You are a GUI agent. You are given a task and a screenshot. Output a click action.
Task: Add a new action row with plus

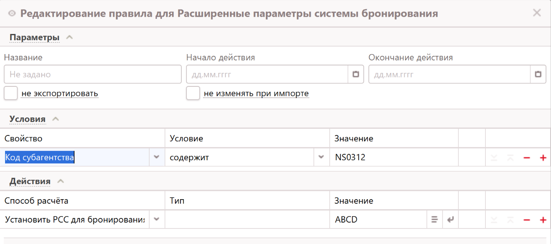(x=543, y=220)
